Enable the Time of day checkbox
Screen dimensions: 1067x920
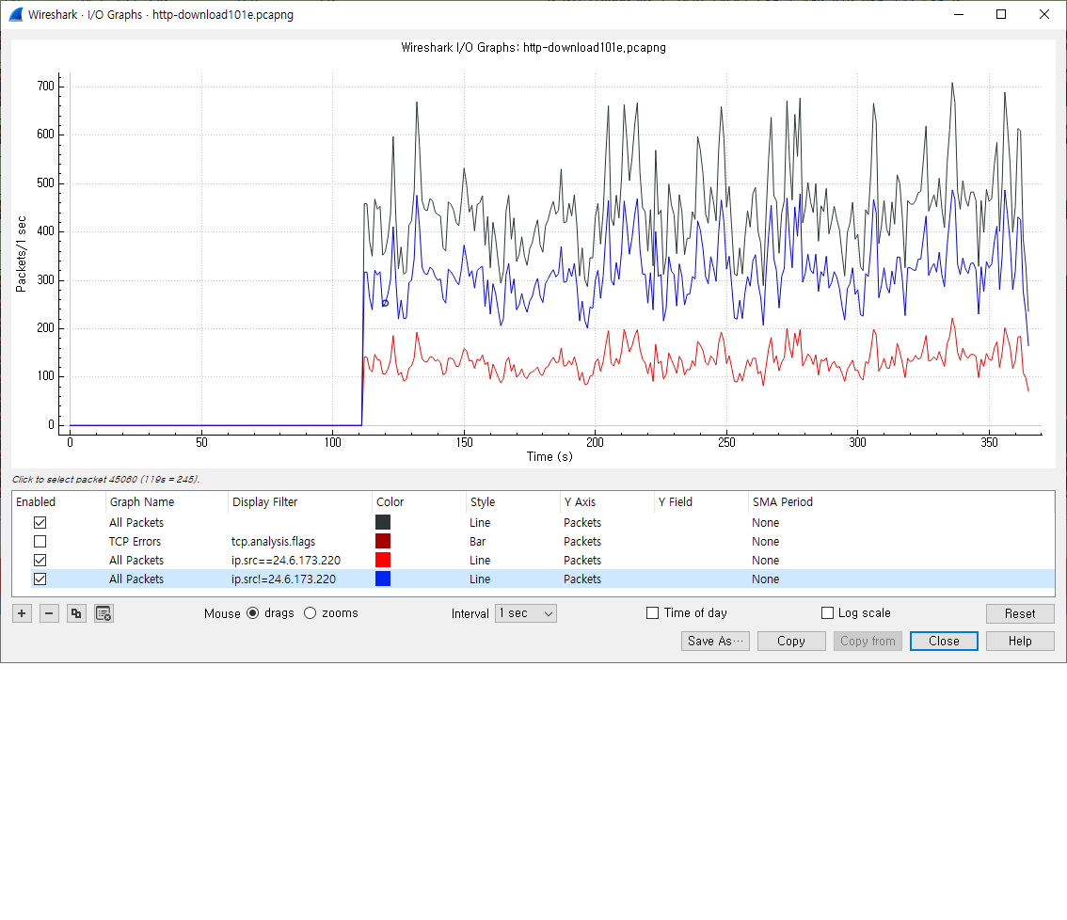[653, 613]
